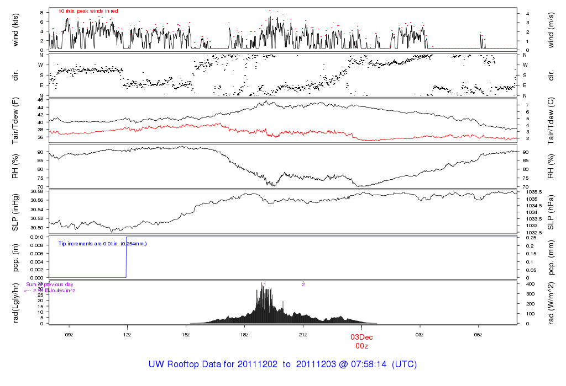
Task: Select the 09z time axis tick label
Action: pyautogui.click(x=69, y=335)
